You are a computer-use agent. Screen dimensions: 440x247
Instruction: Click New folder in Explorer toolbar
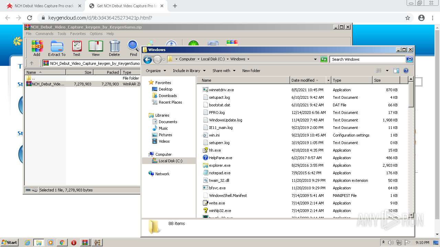coord(251,71)
